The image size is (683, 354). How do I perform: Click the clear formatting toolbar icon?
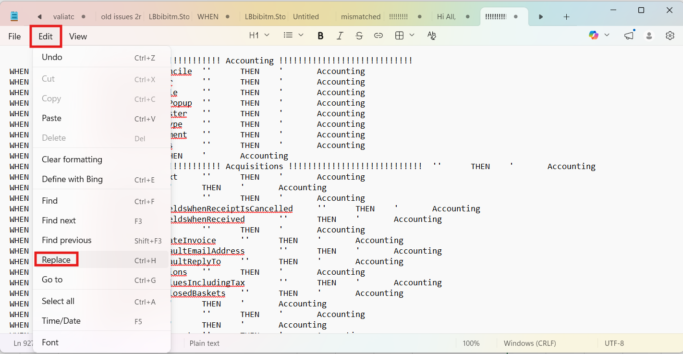tap(431, 36)
